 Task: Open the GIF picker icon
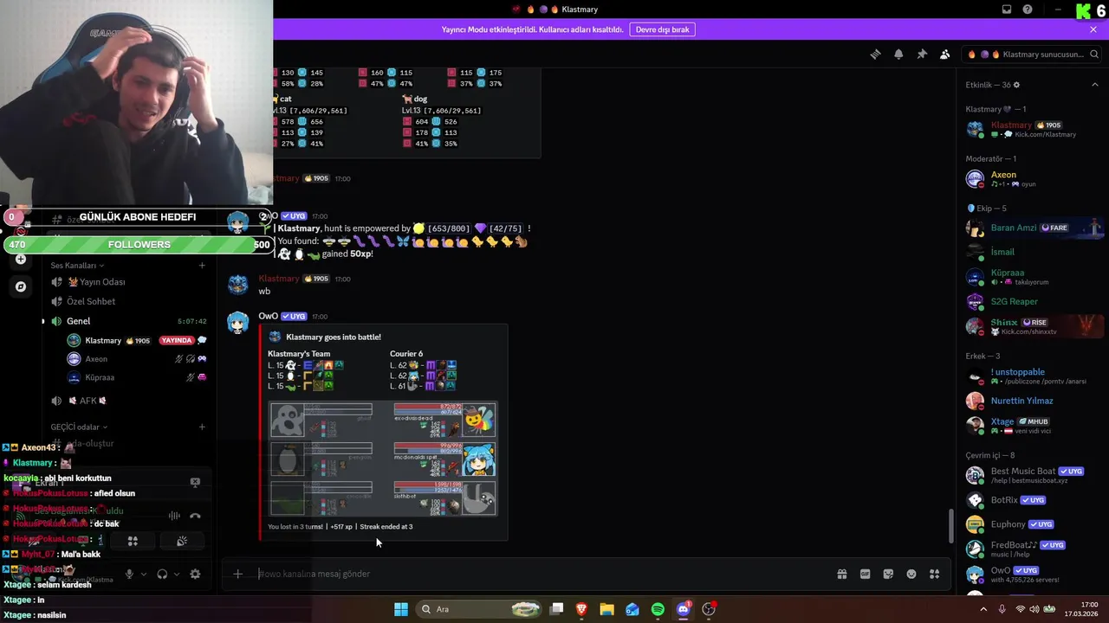click(865, 574)
